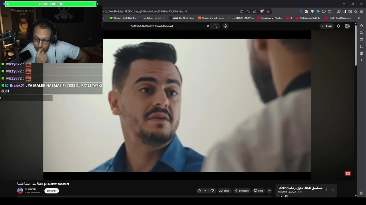This screenshot has width=366, height=205.
Task: Open Stream - Kick Dashboard bookmark
Action: tap(123, 18)
